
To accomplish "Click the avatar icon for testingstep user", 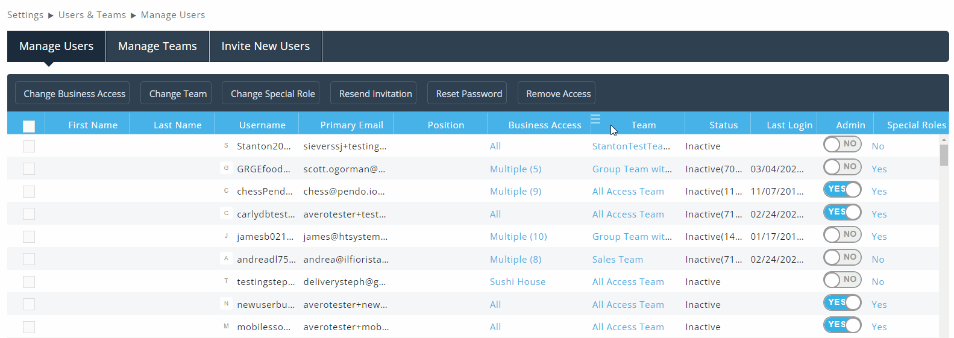I will click(x=226, y=281).
